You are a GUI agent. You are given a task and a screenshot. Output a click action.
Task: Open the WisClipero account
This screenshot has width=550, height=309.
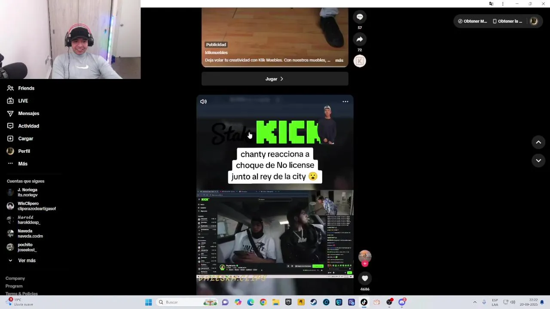coord(31,206)
